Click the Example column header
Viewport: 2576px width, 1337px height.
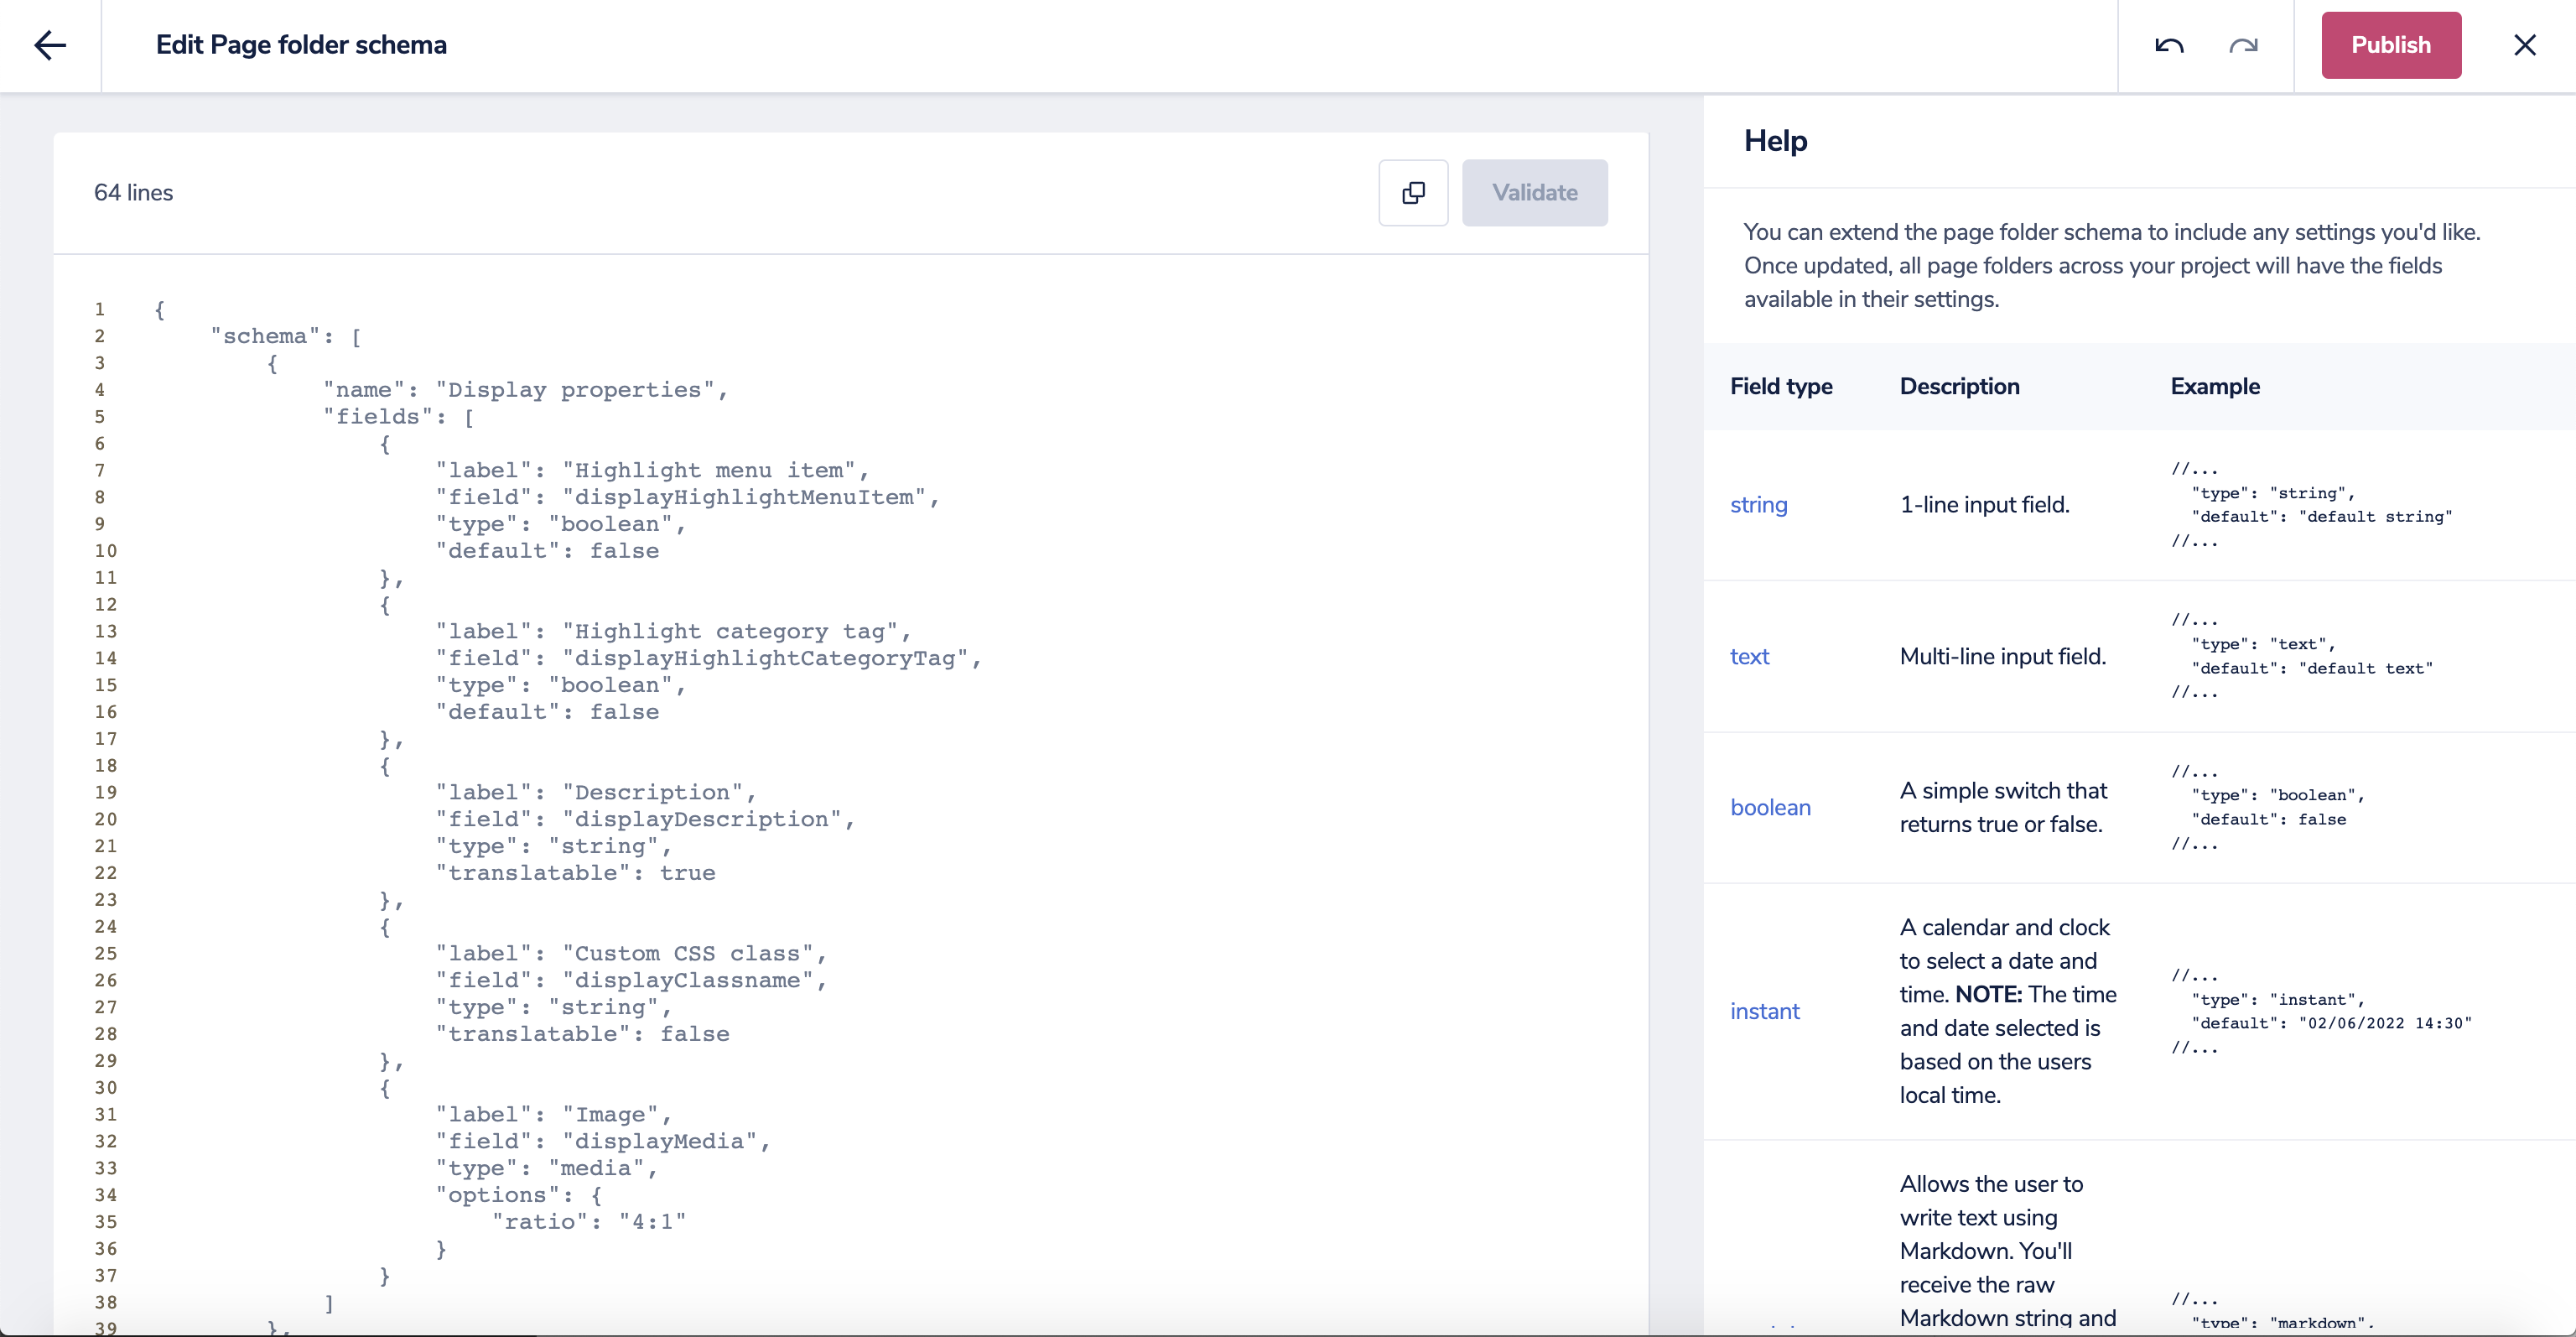click(2214, 386)
